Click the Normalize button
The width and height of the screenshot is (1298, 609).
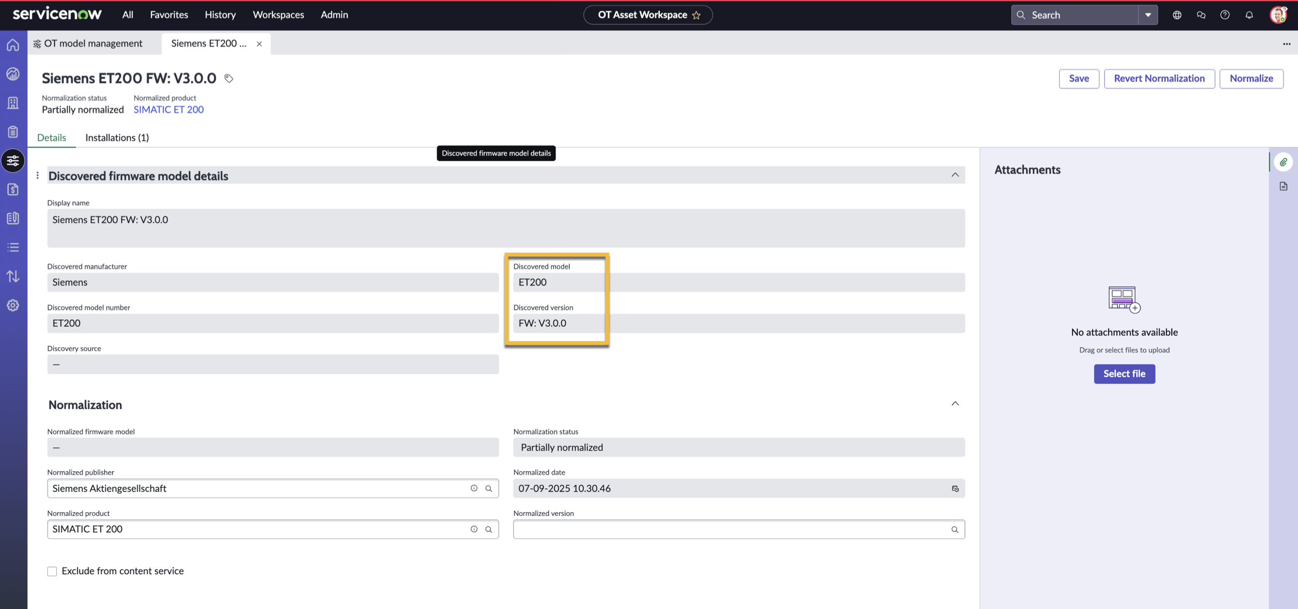pyautogui.click(x=1251, y=79)
